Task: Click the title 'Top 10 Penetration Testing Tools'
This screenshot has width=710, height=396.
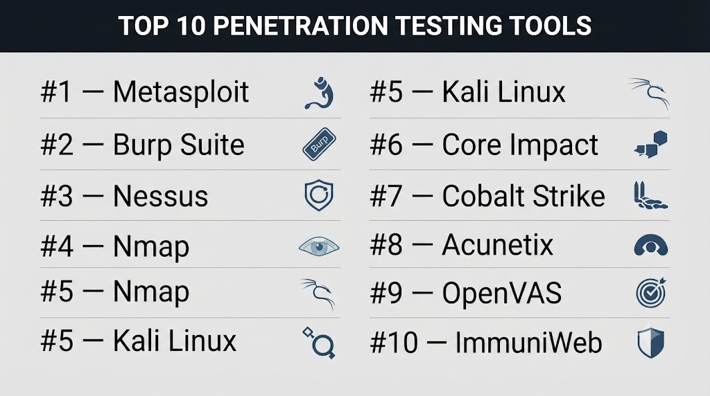Action: [355, 26]
